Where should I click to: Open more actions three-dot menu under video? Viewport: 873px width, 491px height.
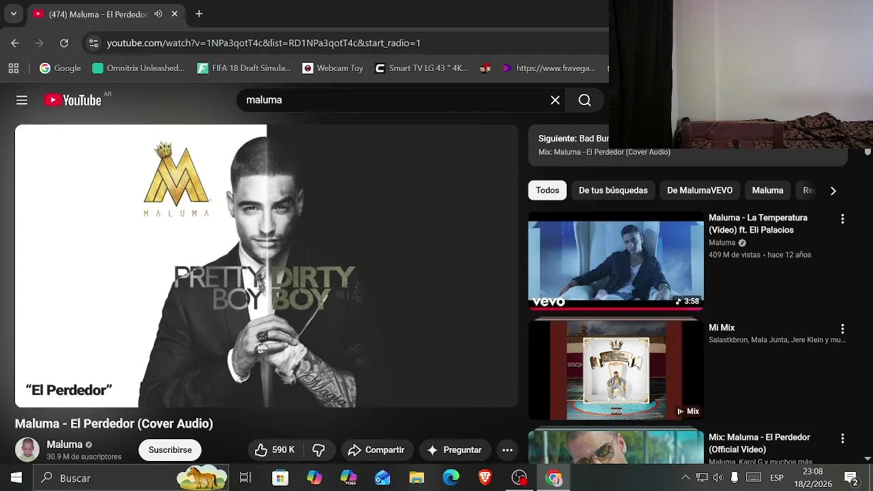pos(507,450)
